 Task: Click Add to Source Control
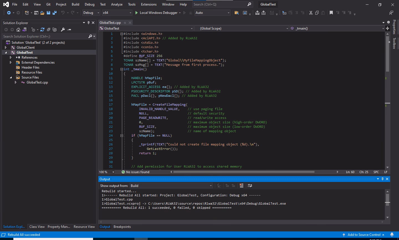(x=364, y=235)
